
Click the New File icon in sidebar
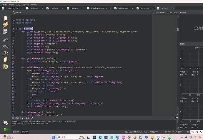click(x=5, y=18)
